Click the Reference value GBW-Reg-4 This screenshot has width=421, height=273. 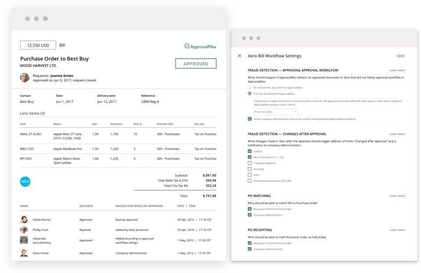[x=150, y=101]
